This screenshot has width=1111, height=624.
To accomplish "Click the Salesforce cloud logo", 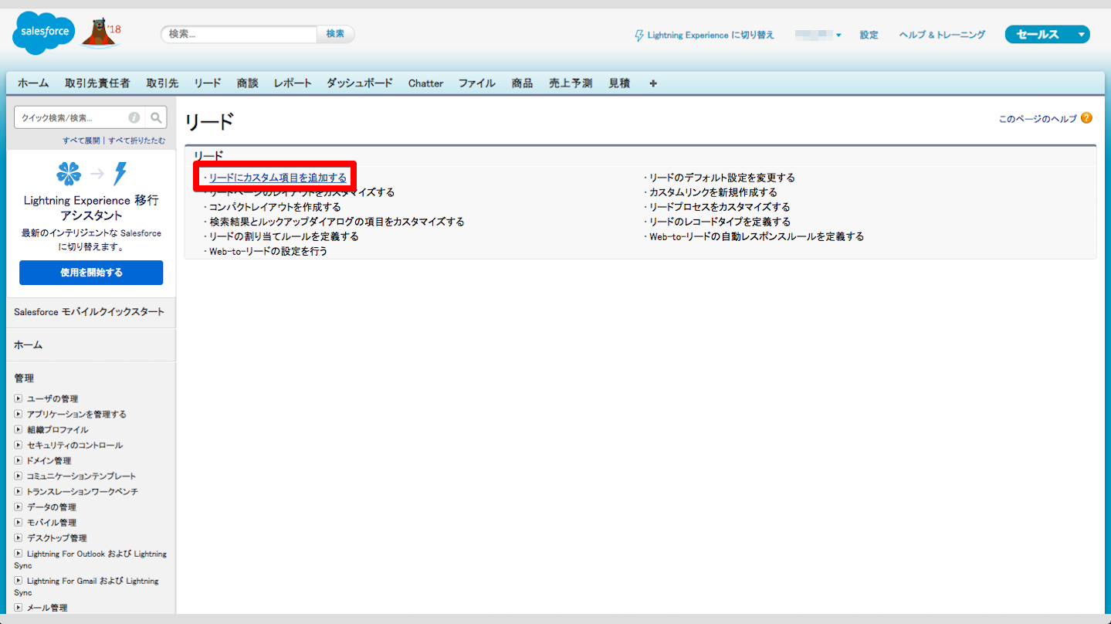I will 44,33.
